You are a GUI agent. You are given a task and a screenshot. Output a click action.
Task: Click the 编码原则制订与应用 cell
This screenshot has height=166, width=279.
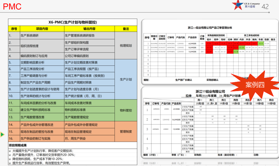[x=42, y=56]
